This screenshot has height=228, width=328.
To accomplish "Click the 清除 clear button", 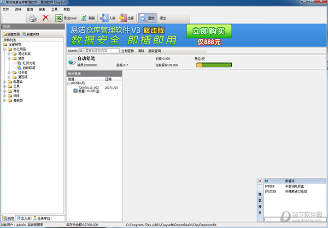I will point(141,51).
